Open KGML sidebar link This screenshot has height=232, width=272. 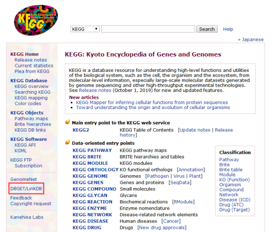click(x=21, y=151)
